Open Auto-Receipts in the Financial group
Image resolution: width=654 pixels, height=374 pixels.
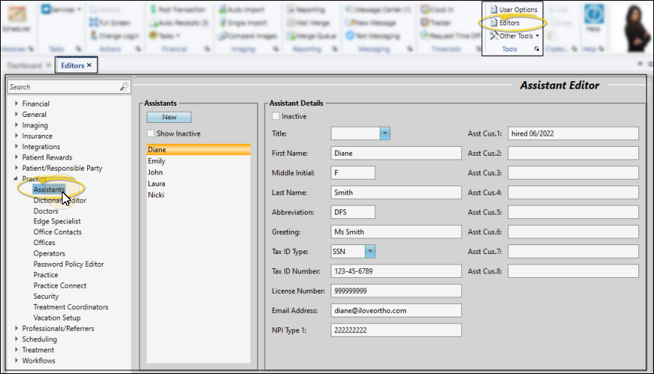tap(179, 22)
